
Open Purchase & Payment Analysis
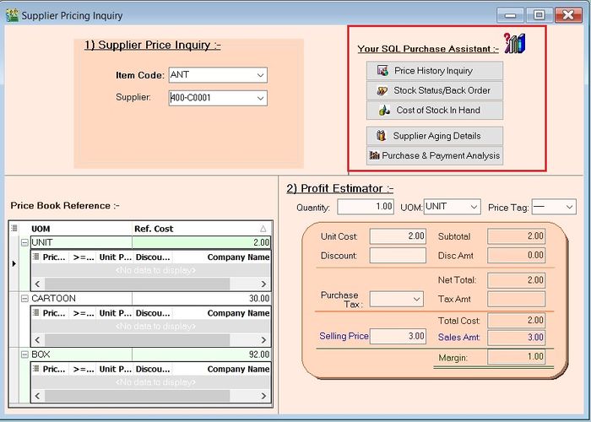tap(434, 156)
